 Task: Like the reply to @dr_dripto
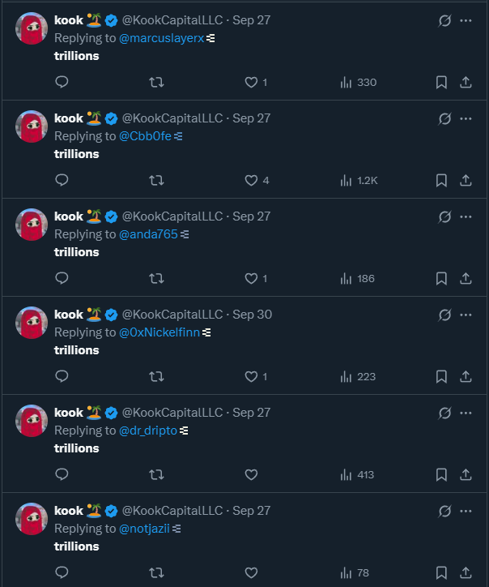(251, 474)
